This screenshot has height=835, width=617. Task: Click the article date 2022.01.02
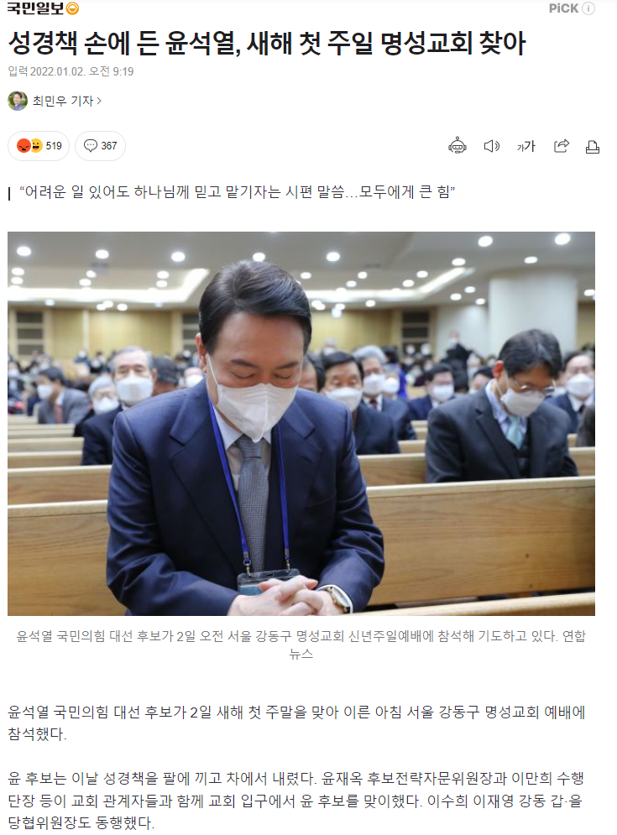58,71
